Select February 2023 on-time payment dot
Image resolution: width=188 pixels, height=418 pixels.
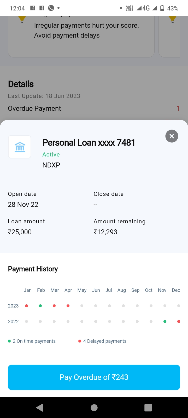point(40,306)
